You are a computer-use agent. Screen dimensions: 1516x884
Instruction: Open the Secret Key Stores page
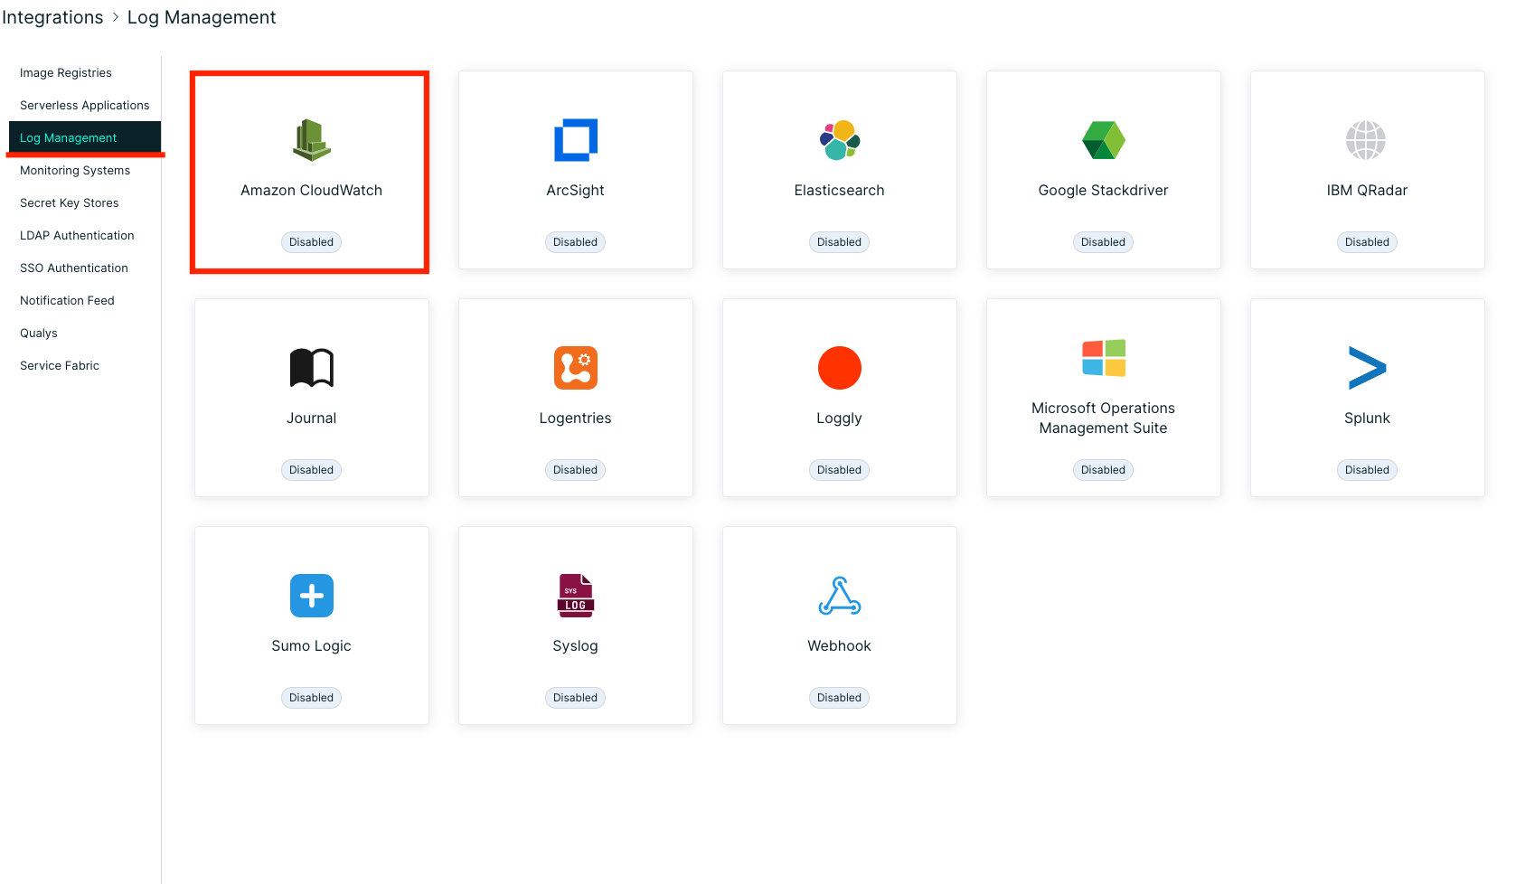(x=69, y=202)
